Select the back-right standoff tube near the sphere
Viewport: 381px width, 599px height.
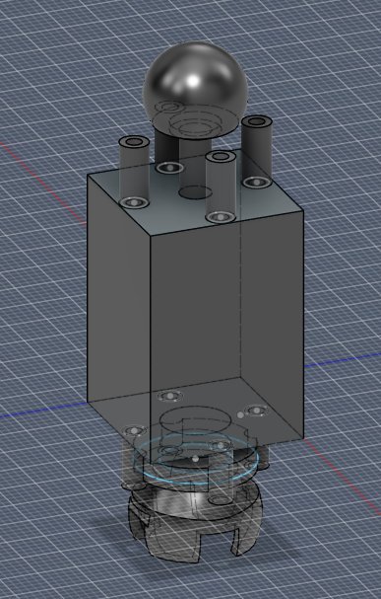(256, 151)
